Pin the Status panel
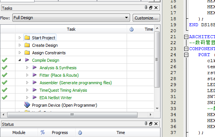The height and width of the screenshot is (137, 215). (146, 124)
